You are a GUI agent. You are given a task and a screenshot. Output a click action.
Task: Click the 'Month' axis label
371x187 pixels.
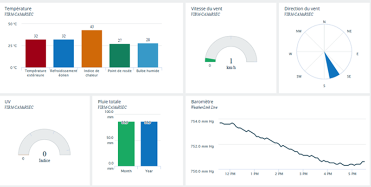tap(126, 171)
